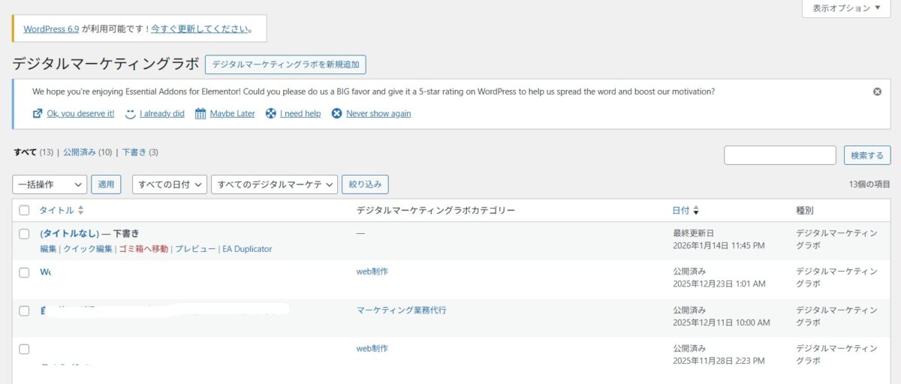Check the box for the マーケティング業務代行 row
The image size is (901, 384).
24,310
